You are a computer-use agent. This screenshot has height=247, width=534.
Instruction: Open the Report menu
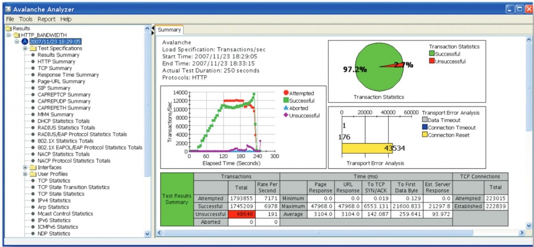[x=46, y=19]
